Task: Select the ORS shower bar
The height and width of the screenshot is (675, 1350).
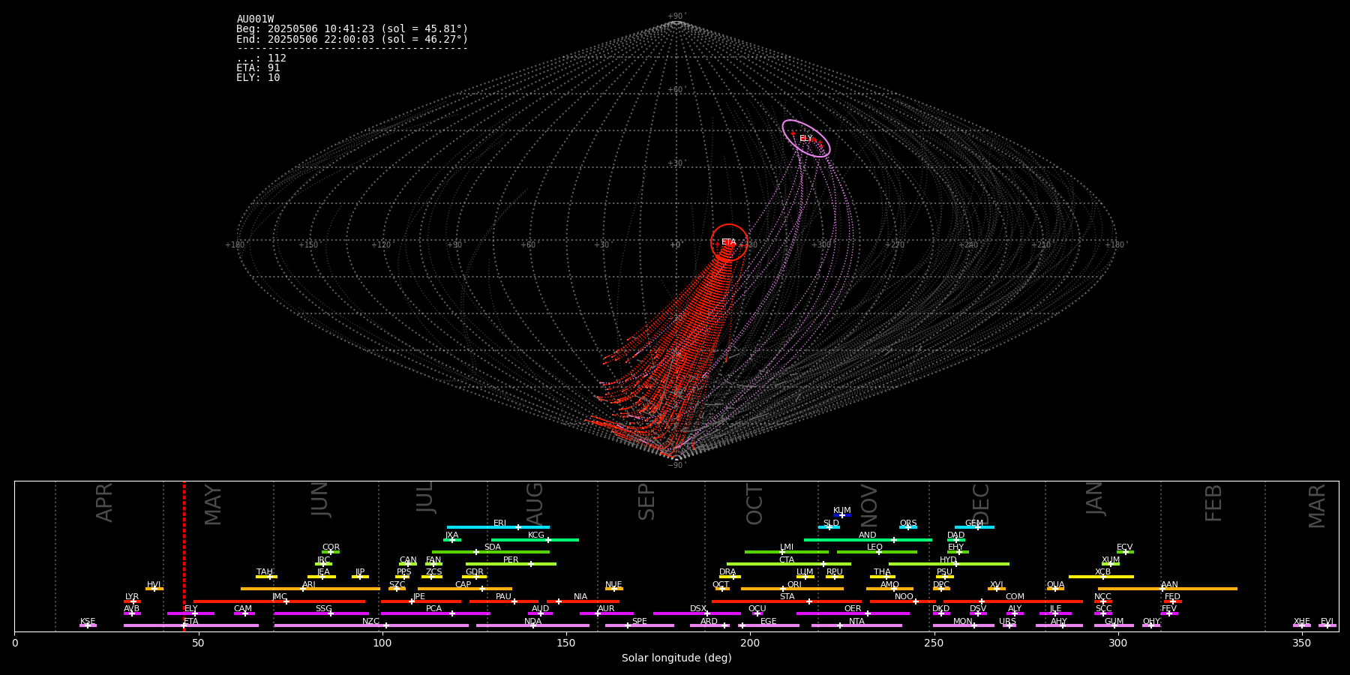Action: pos(908,527)
